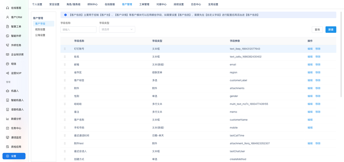Click the 字段名称 column header
The height and width of the screenshot is (162, 344).
[79, 41]
